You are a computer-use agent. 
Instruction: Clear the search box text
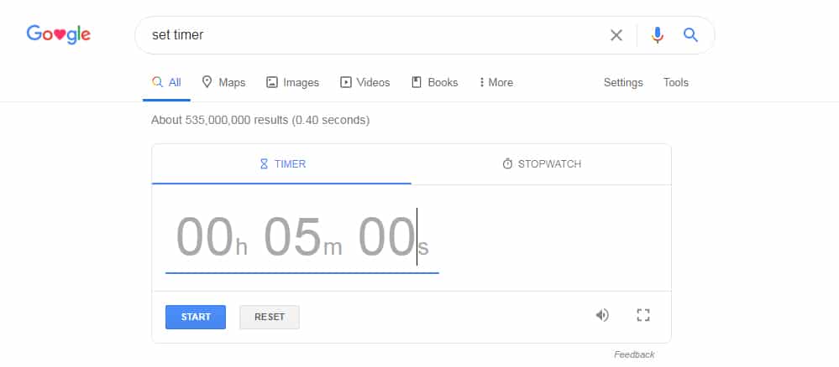click(616, 35)
